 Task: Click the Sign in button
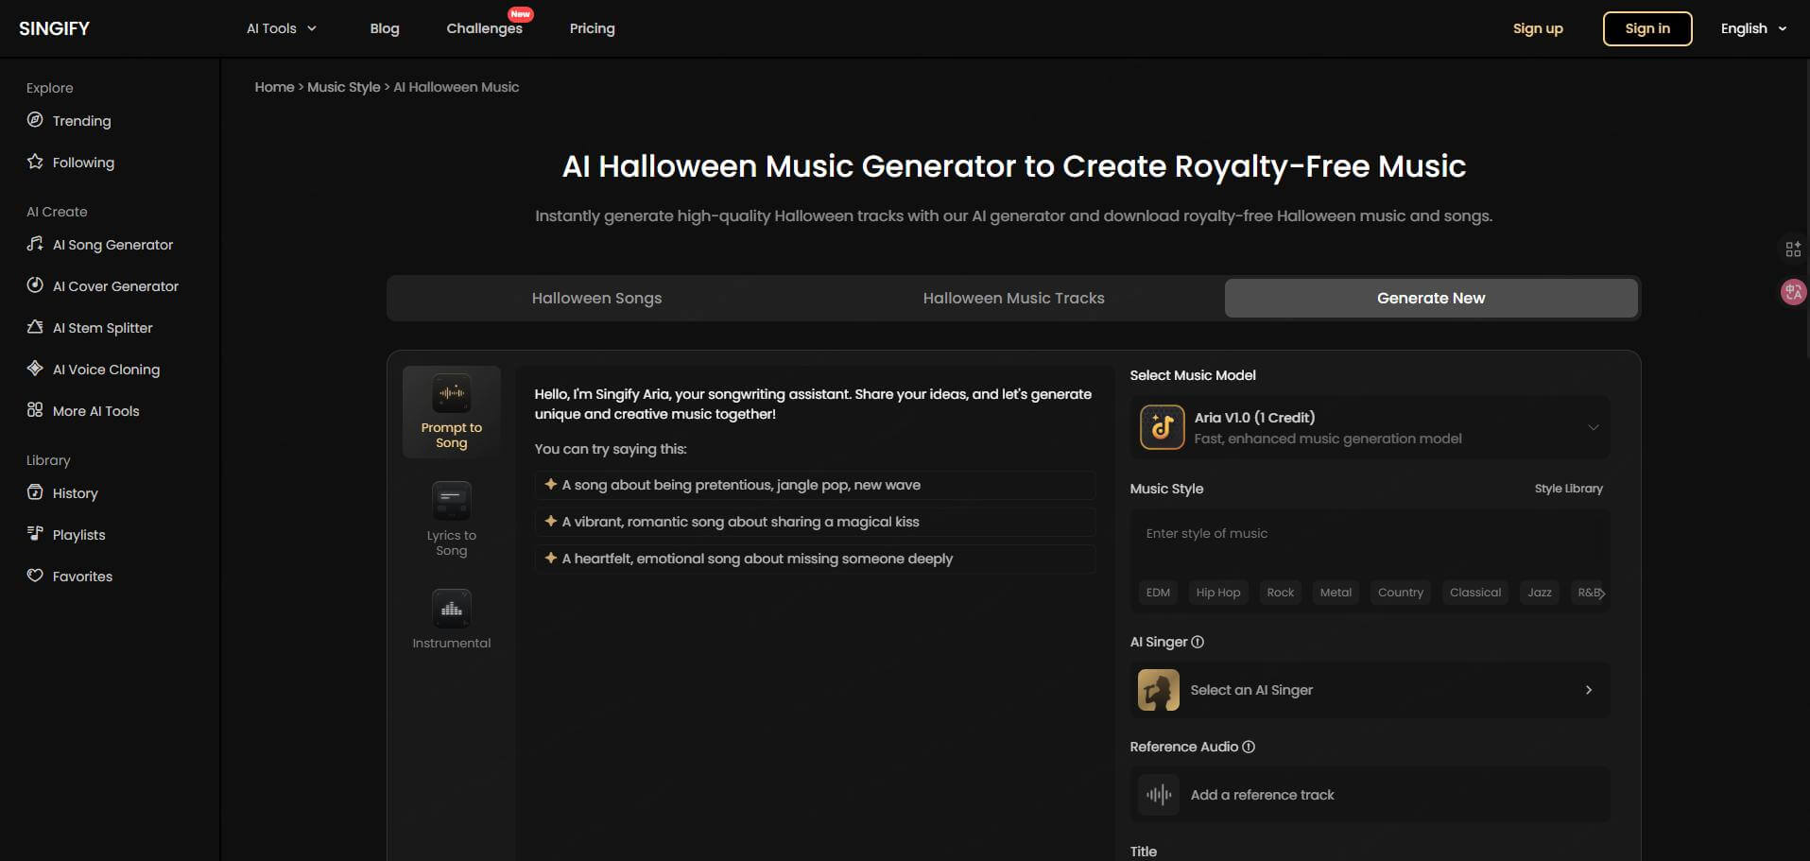1646,28
